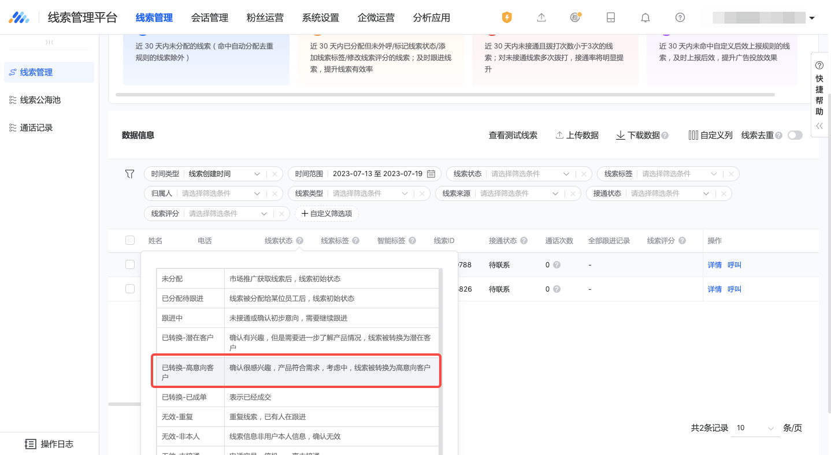Click the icon with orange badge in top bar
Image resolution: width=831 pixels, height=455 pixels.
(x=576, y=17)
